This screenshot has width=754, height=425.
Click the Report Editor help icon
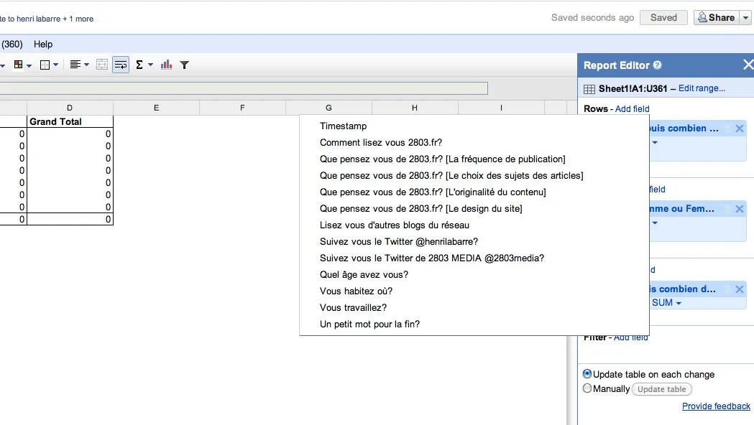point(658,65)
